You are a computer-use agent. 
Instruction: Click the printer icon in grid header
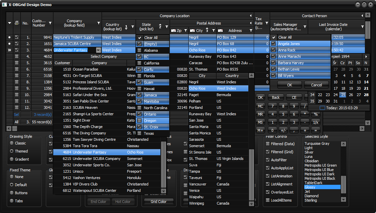(x=17, y=23)
